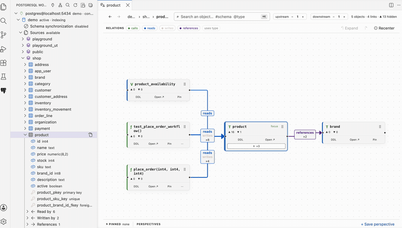Click the prod... breadcrumb segment
Screen dimensions: 402x228
[x=162, y=17]
